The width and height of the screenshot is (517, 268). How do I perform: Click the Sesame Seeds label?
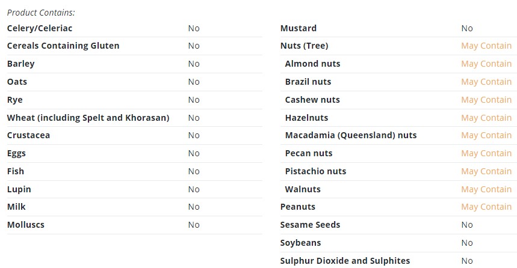[311, 225]
